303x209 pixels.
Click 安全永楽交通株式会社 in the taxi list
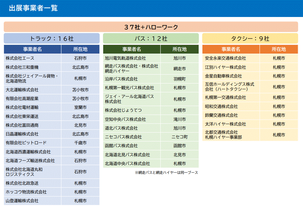[225, 58]
